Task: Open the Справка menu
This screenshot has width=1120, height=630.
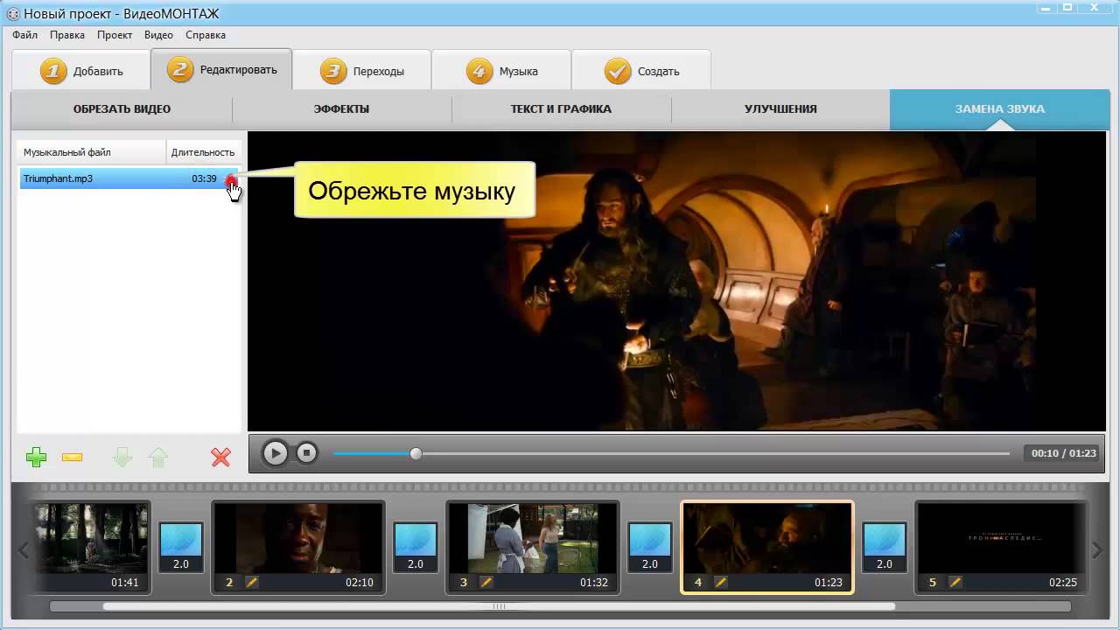Action: pos(206,35)
